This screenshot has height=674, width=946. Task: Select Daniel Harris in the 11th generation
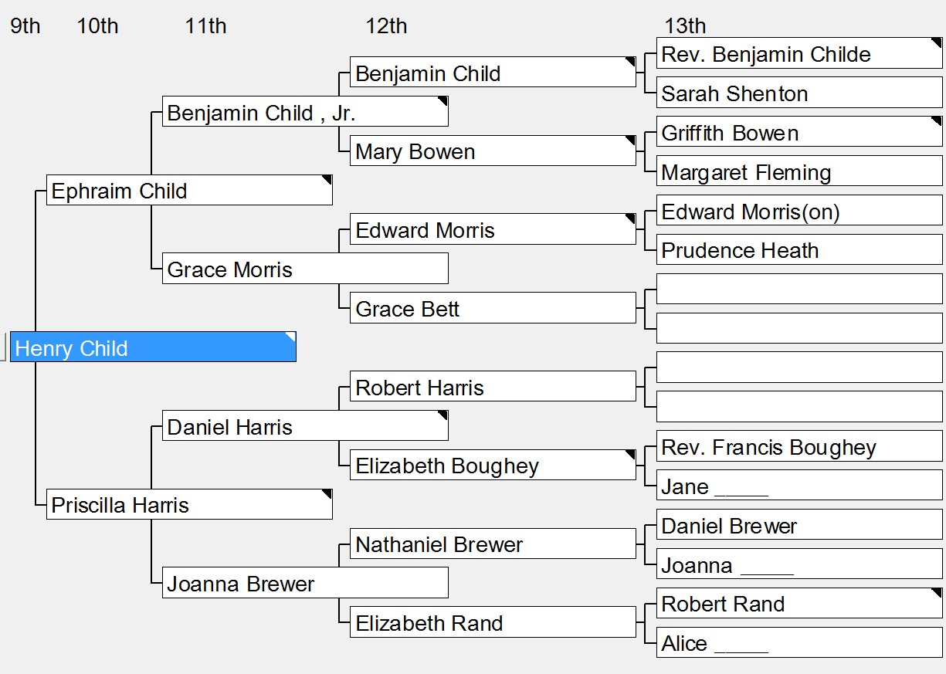tap(305, 425)
